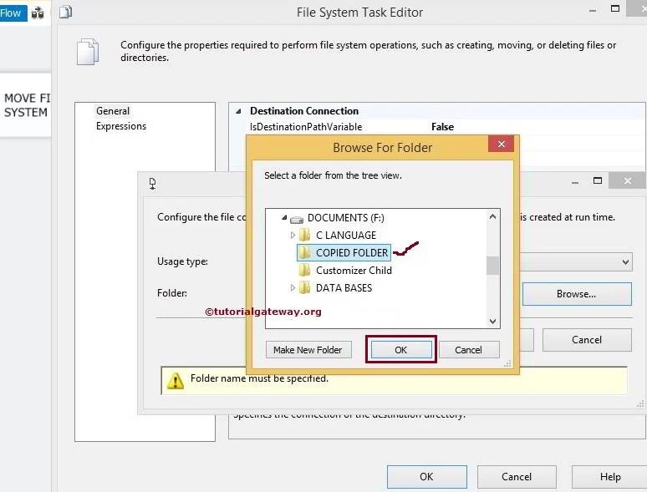This screenshot has height=492, width=647.
Task: Close the Browse For Folder dialog
Action: click(x=501, y=145)
